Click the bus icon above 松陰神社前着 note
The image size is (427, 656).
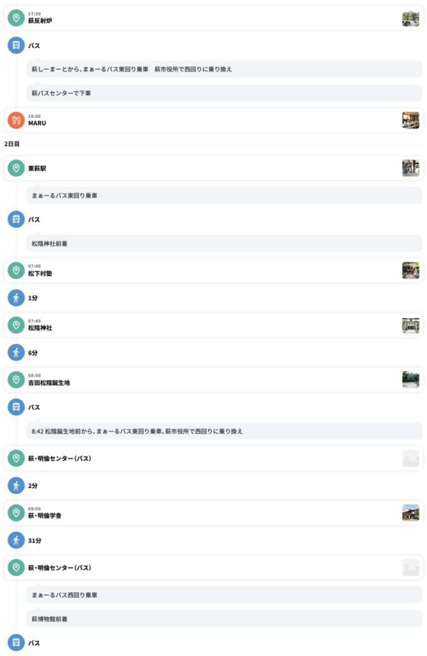pyautogui.click(x=16, y=219)
